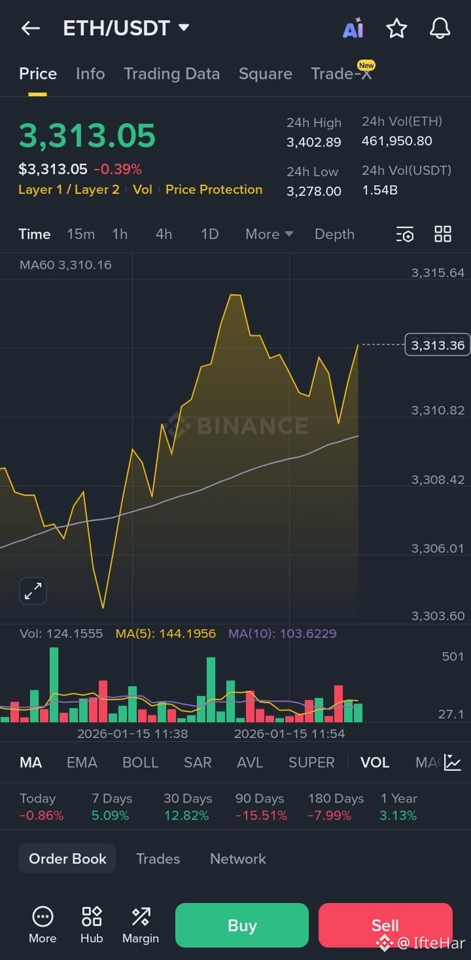Image resolution: width=471 pixels, height=960 pixels.
Task: Tap 180 Days -7.99% performance
Action: [336, 807]
